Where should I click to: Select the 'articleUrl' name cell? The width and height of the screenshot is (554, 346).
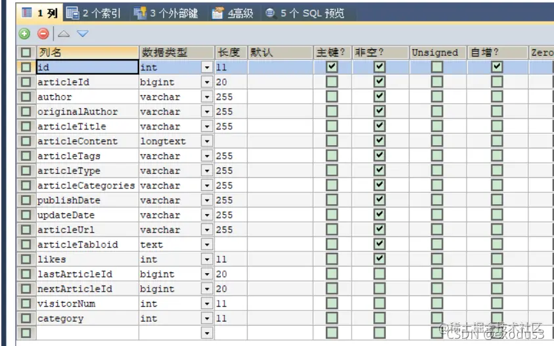point(87,230)
